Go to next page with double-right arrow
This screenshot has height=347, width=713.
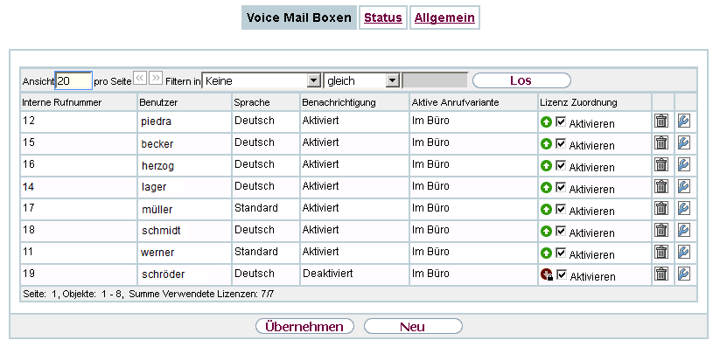pyautogui.click(x=156, y=78)
